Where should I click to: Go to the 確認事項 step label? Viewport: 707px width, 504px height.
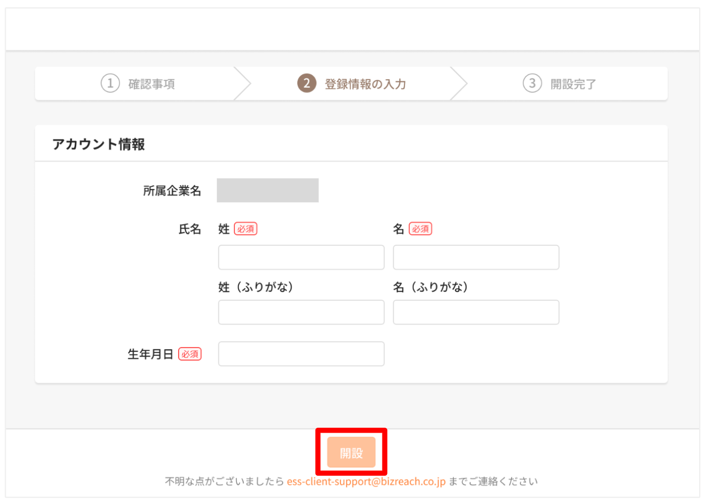152,84
